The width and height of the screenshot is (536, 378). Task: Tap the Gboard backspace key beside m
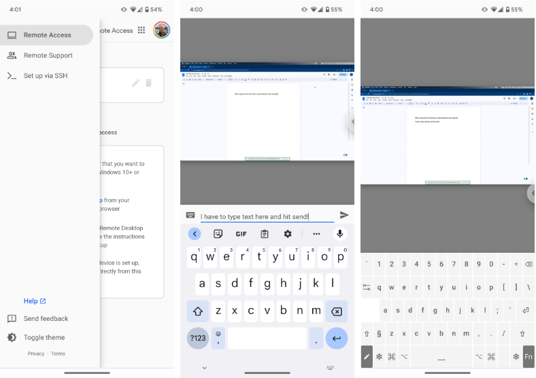[337, 311]
